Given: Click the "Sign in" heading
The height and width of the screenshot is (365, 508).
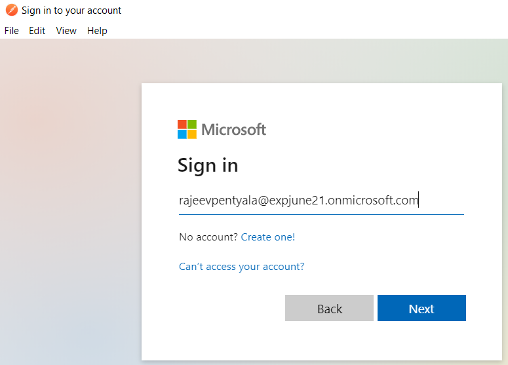Looking at the screenshot, I should click(208, 165).
